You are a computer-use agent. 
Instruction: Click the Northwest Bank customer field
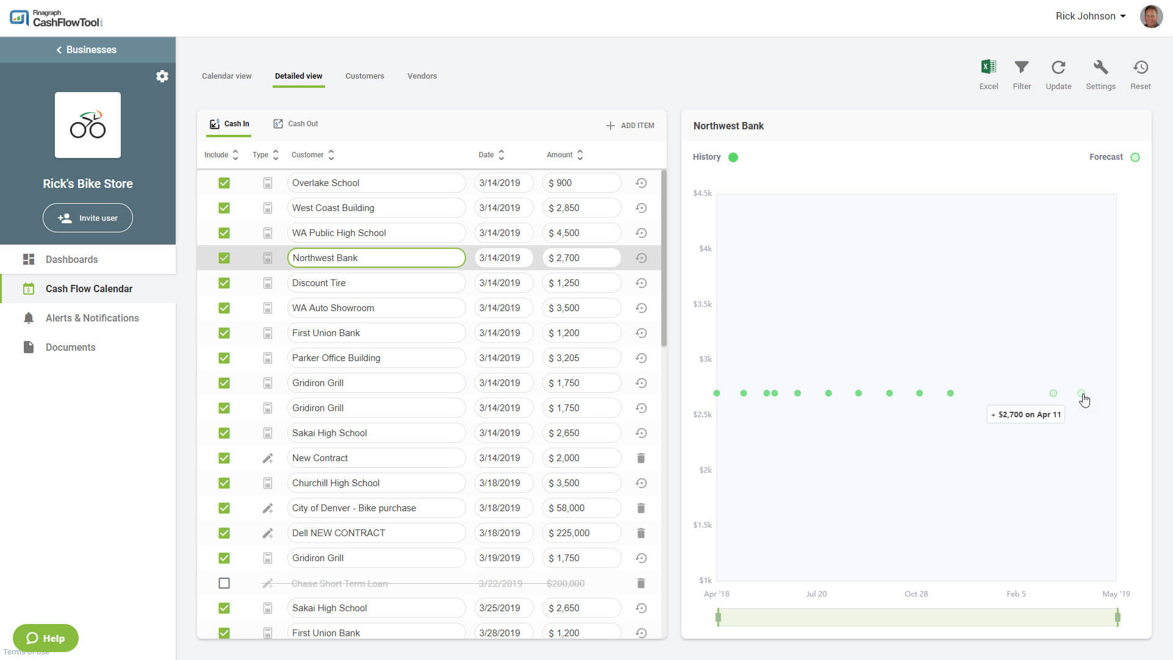click(x=376, y=258)
